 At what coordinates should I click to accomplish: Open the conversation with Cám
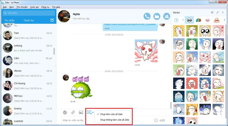click(29, 61)
